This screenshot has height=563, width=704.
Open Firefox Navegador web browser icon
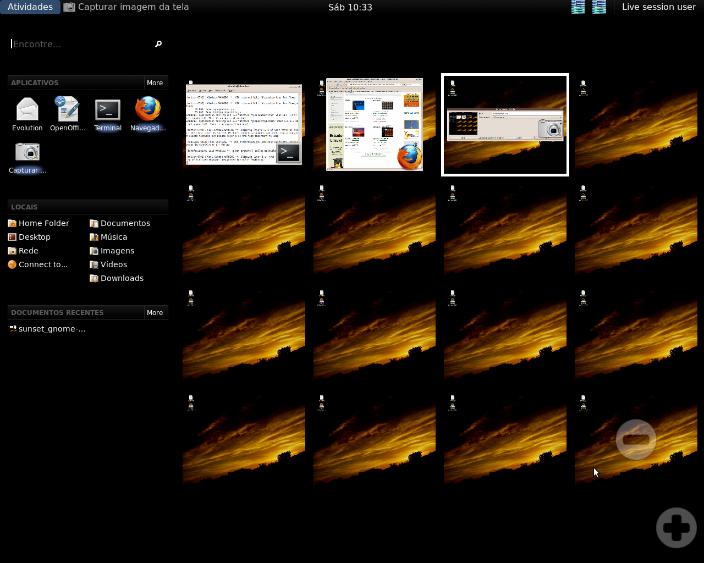tap(148, 114)
